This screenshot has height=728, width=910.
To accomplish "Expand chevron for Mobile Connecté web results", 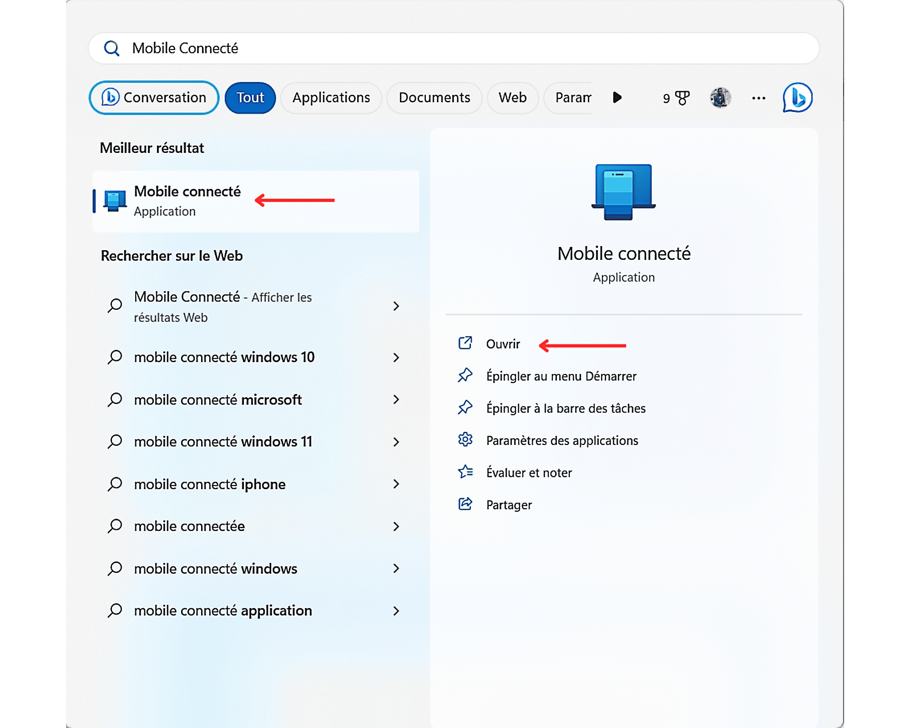I will [396, 306].
